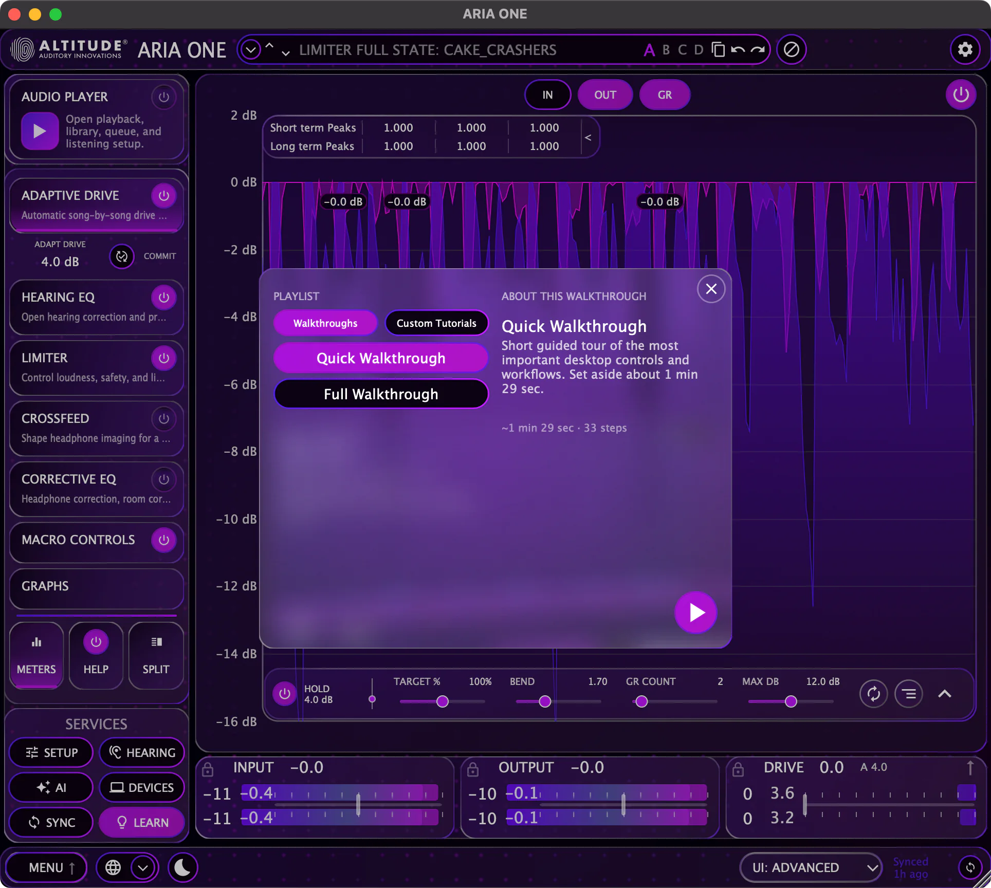
Task: Switch to the Custom Tutorials tab
Action: 436,323
